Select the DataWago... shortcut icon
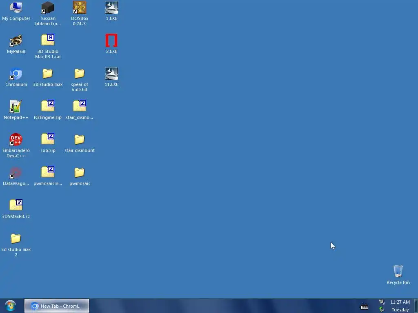Viewport: 418px width, 313px height. point(16,176)
